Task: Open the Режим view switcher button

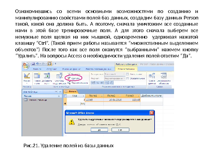Action: (27, 78)
